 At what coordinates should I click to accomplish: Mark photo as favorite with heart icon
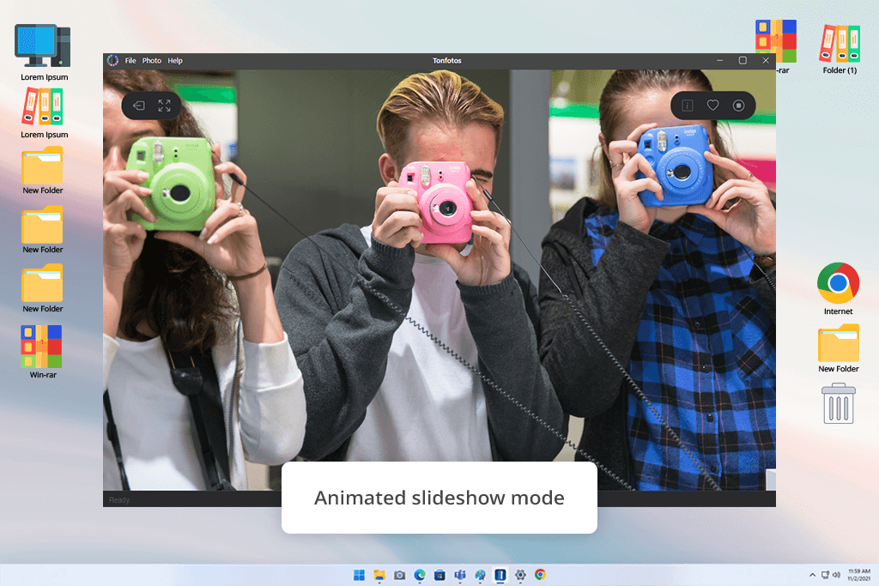point(712,106)
